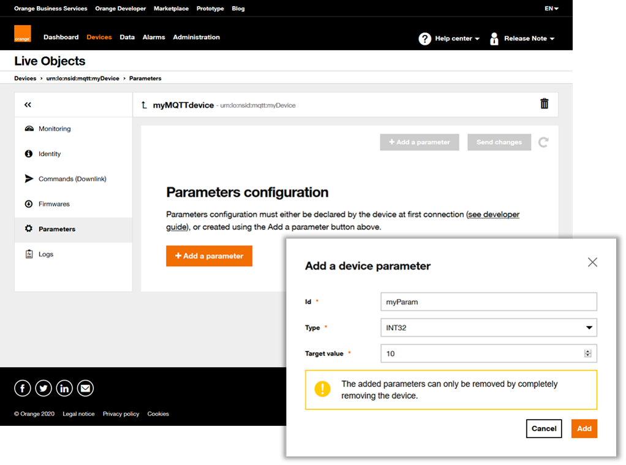Screen dimensions: 626x465
Task: Select Monitoring in the sidebar
Action: (x=74, y=129)
